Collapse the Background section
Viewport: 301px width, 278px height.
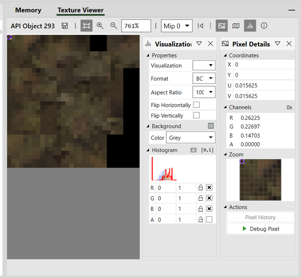pos(148,126)
